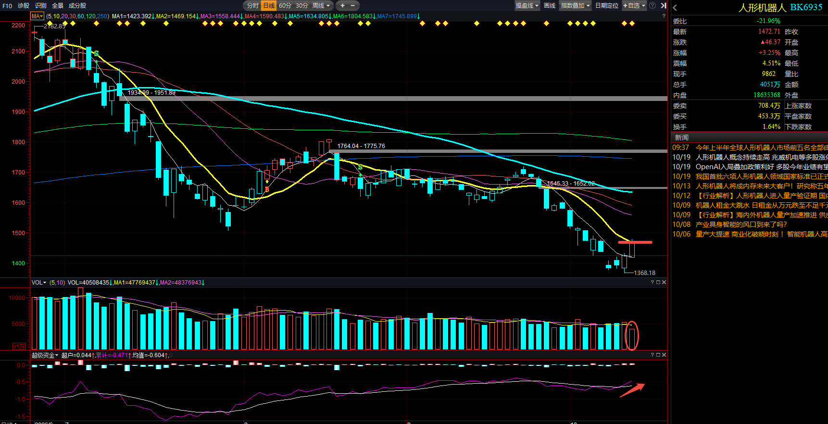Screen dimensions: 828x424
Task: Switch to the 60分 period
Action: (285, 6)
